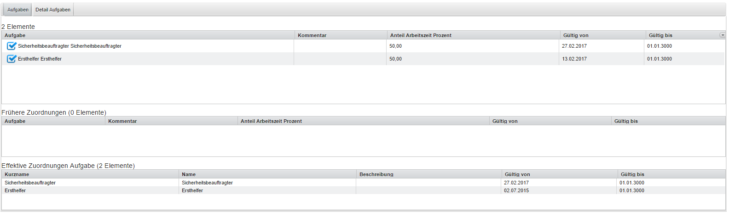Open the Detail Aufgaben tab
The width and height of the screenshot is (729, 217).
53,10
